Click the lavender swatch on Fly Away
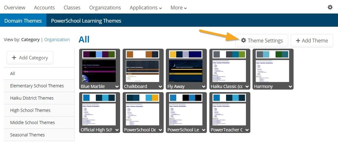Image resolution: width=338 pixels, height=143 pixels. pos(186,54)
